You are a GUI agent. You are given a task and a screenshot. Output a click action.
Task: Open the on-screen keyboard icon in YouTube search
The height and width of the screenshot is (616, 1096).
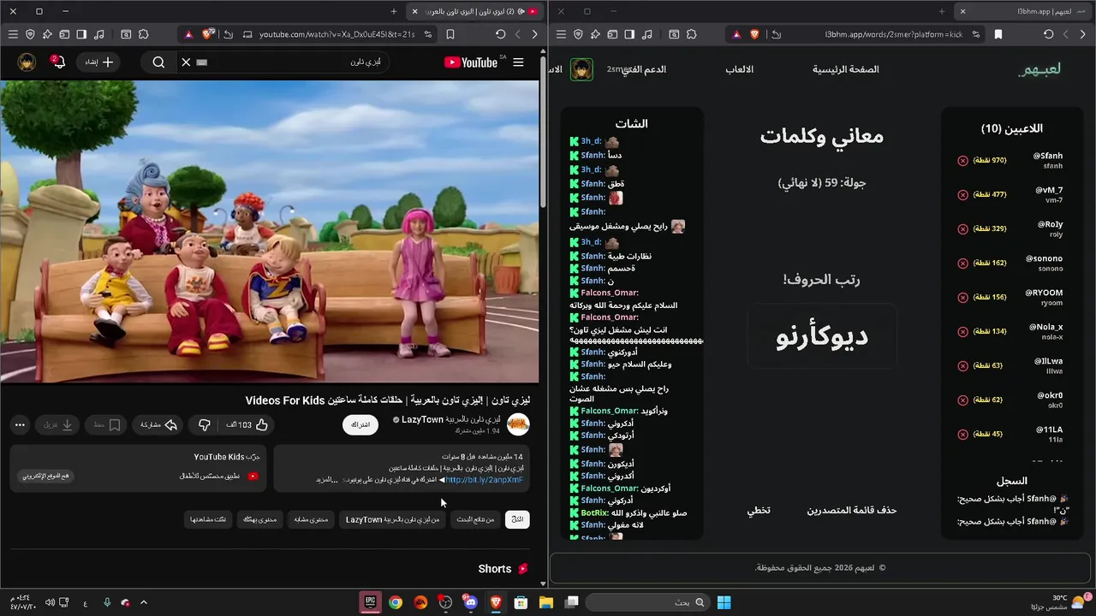point(202,62)
